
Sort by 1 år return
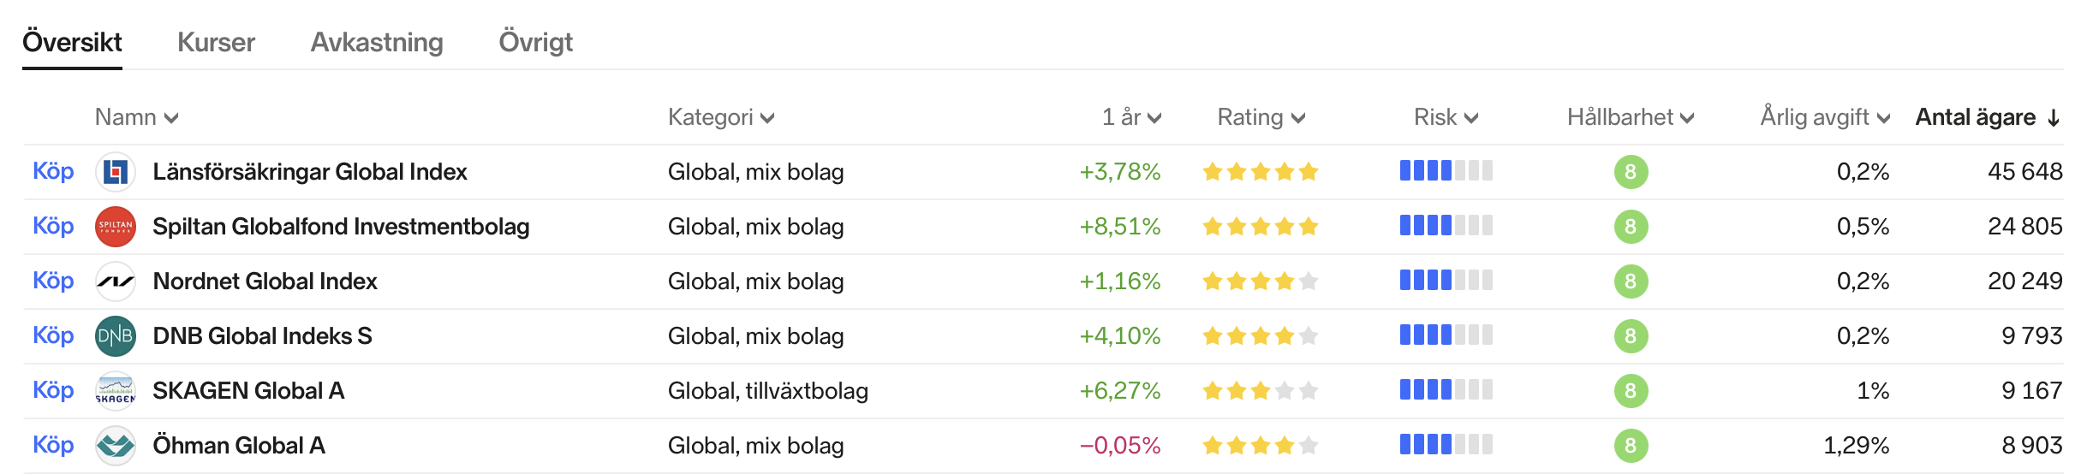pyautogui.click(x=1130, y=117)
